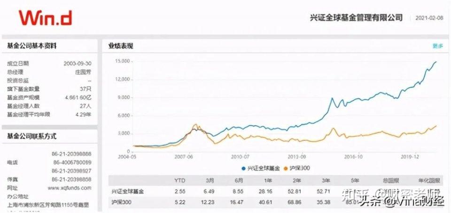Select phone number 86-4006780099

point(72,162)
